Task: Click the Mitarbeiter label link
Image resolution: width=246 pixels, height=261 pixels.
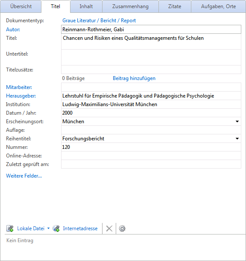Action: tap(19, 87)
